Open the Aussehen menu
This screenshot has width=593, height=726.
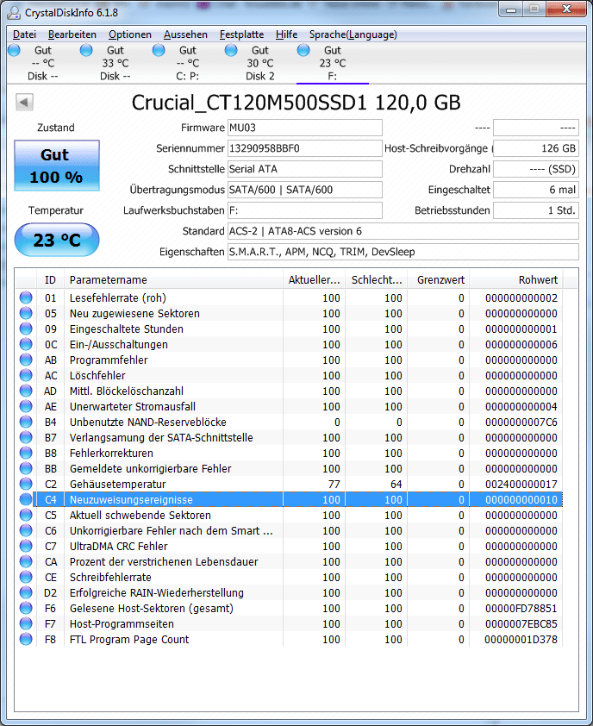click(185, 34)
